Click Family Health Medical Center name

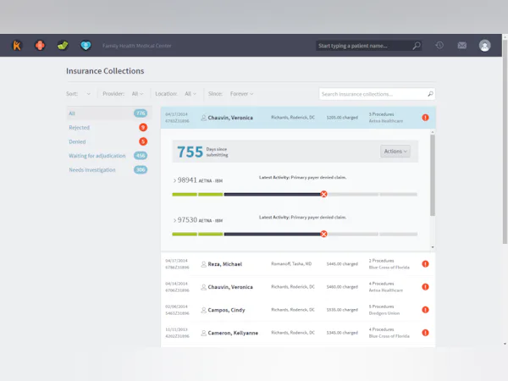click(x=136, y=46)
